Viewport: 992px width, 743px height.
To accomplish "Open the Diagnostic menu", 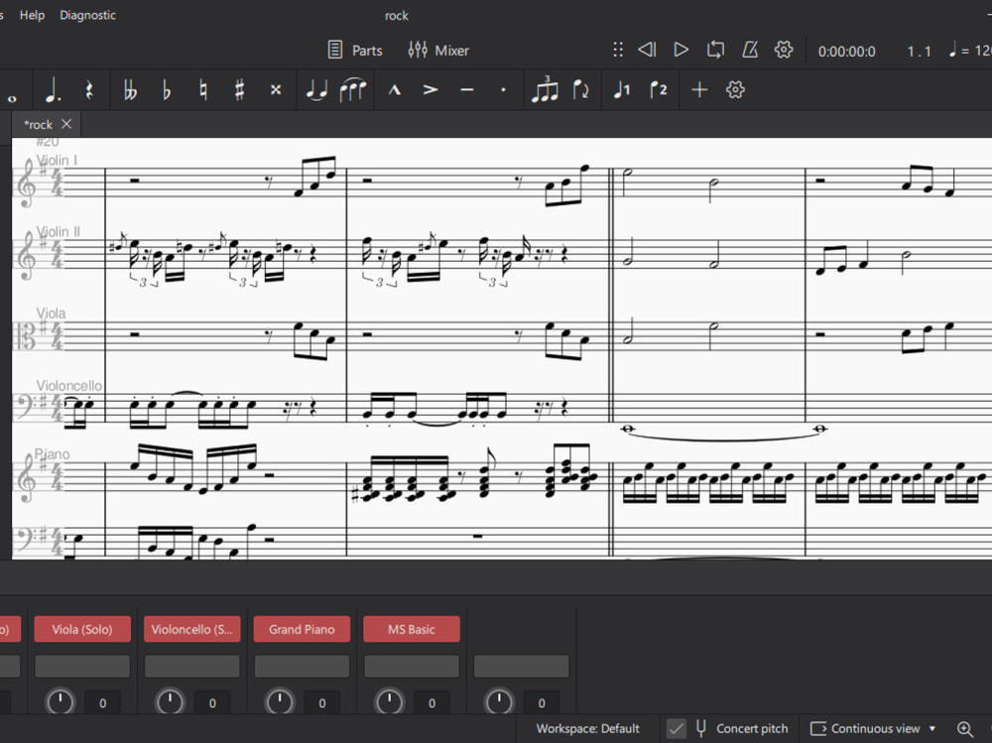I will point(87,15).
